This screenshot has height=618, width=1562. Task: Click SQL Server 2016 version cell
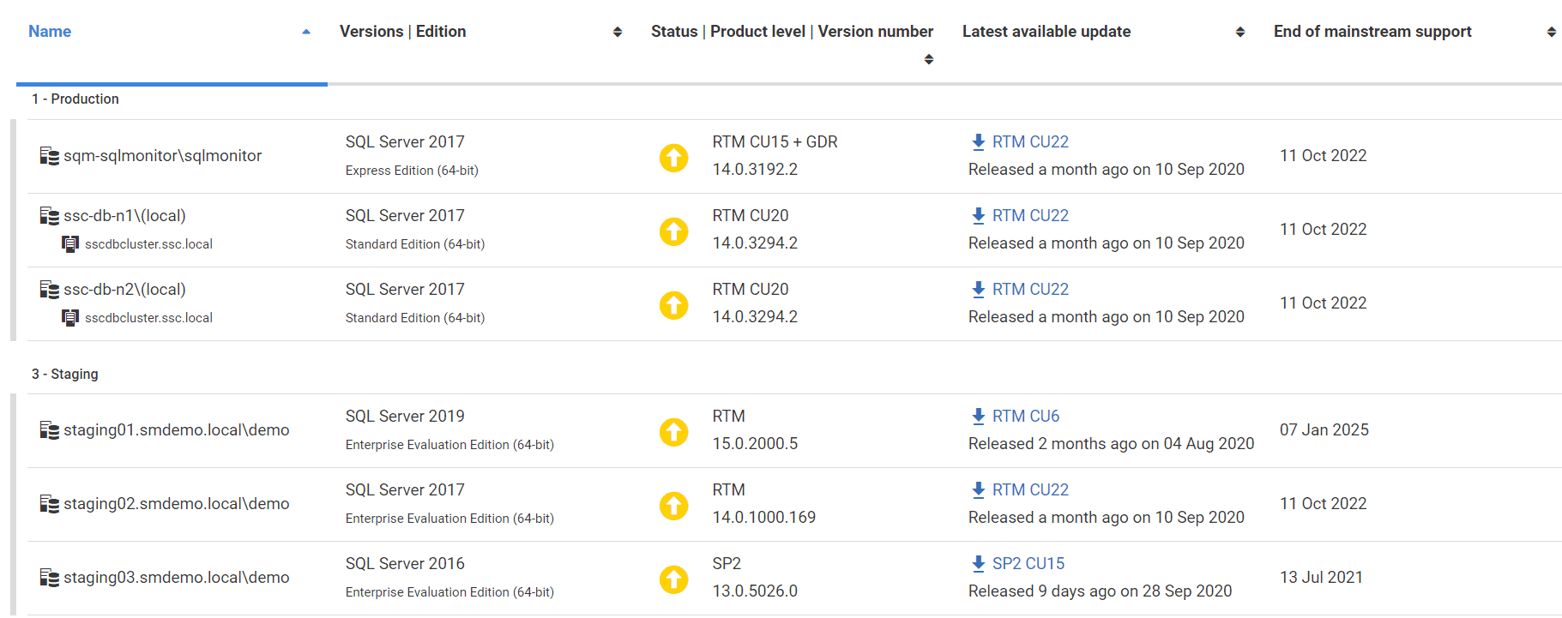[405, 564]
